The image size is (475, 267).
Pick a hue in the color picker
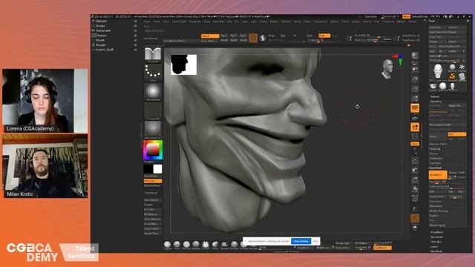153,150
